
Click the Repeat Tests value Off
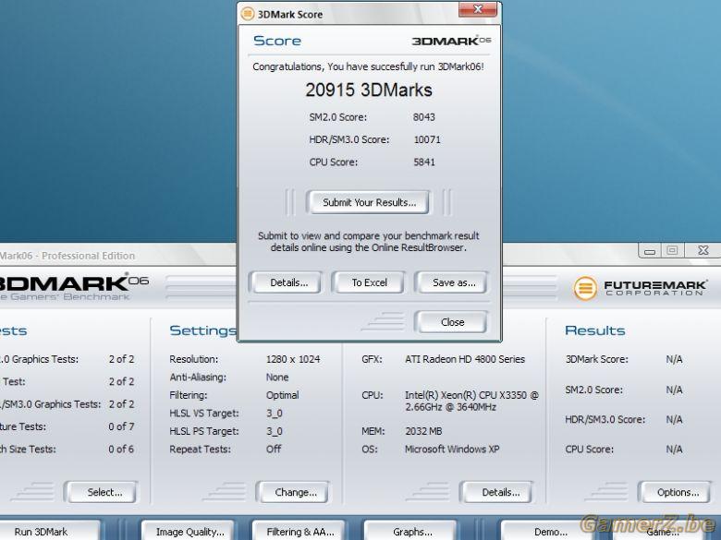pyautogui.click(x=274, y=450)
